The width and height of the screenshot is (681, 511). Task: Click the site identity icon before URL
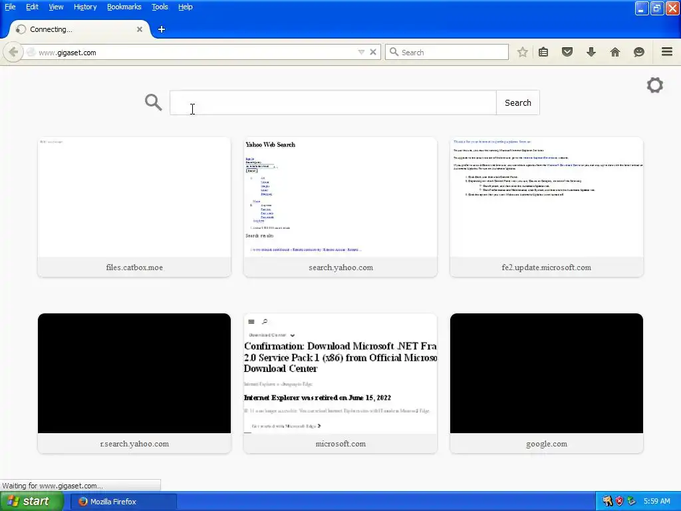(x=31, y=52)
